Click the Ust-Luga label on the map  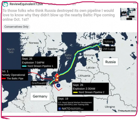point(108,49)
